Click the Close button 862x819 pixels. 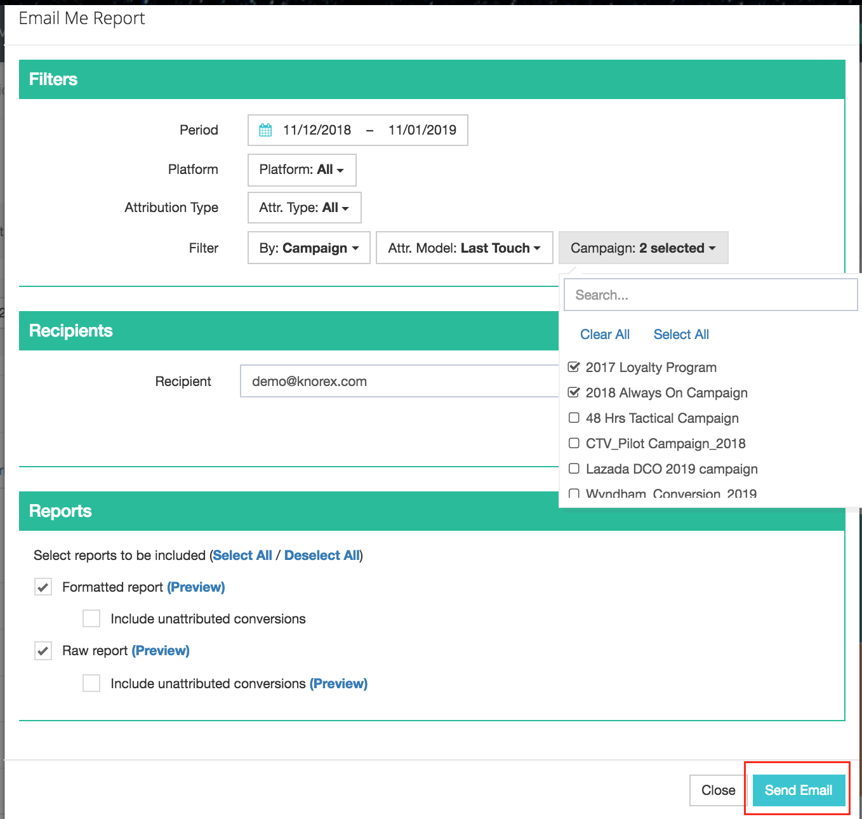(718, 790)
